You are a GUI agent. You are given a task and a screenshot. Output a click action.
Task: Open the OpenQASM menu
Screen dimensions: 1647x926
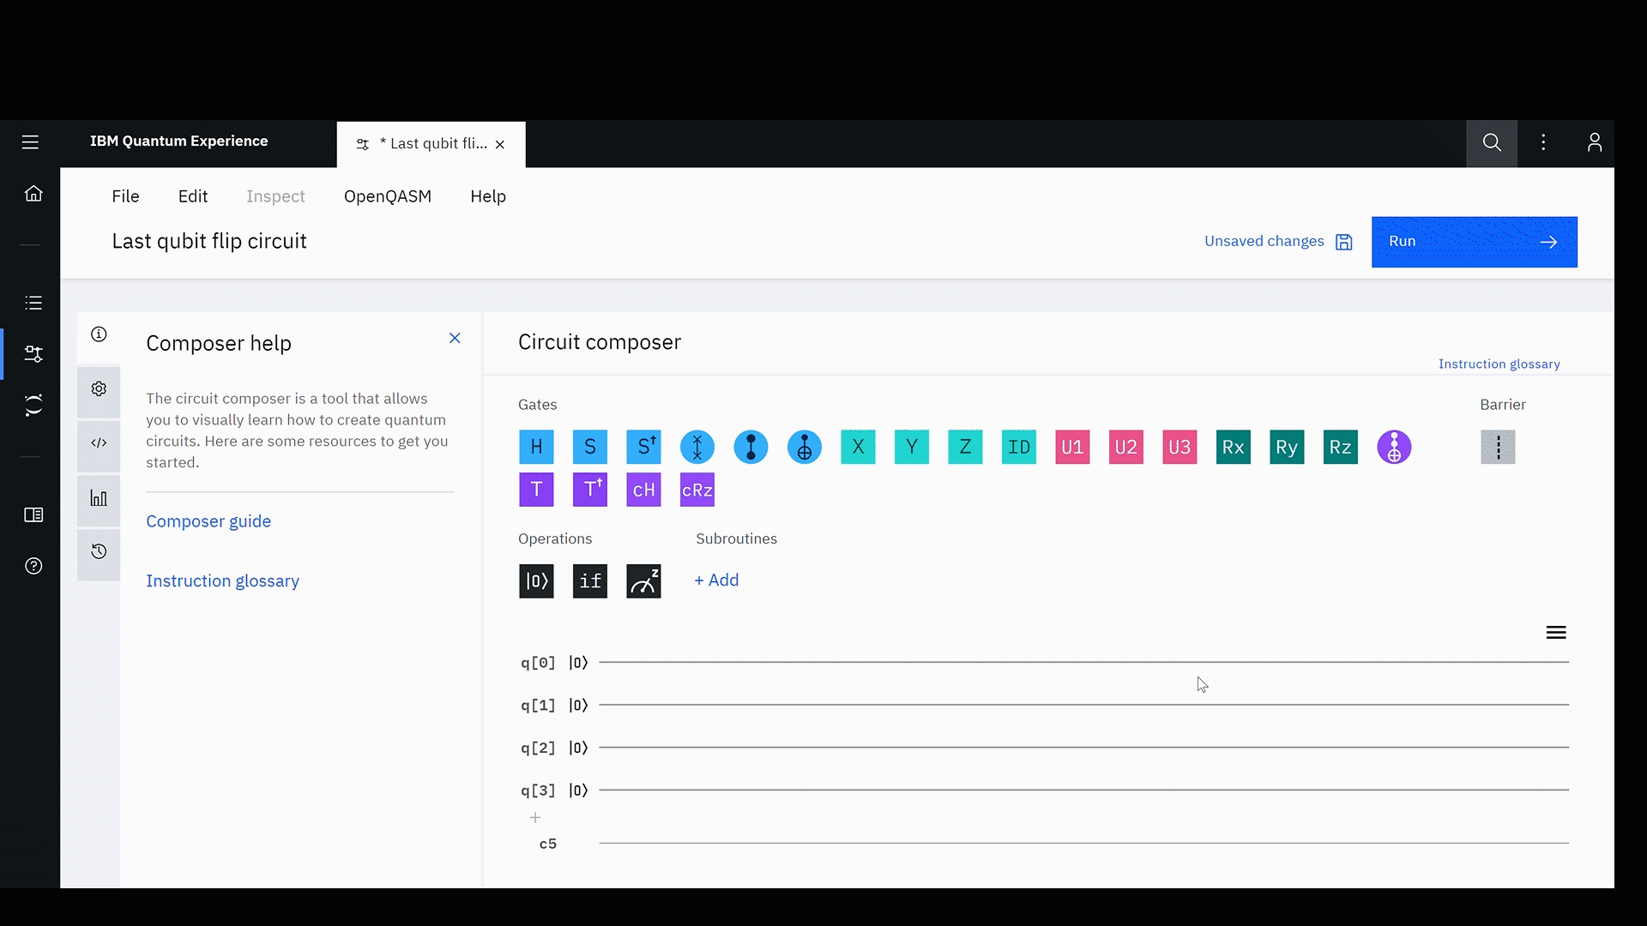tap(387, 196)
